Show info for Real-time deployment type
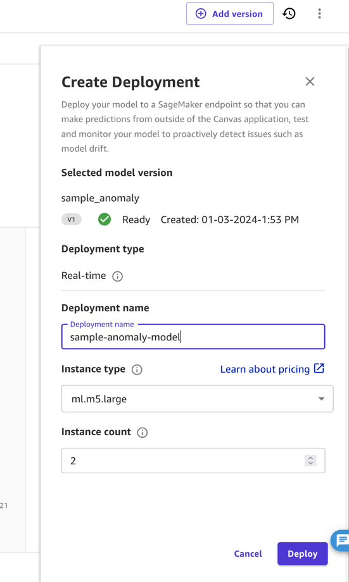Image resolution: width=349 pixels, height=582 pixels. 117,276
